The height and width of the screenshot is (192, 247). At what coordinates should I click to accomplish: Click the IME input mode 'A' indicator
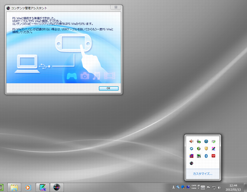click(174, 187)
